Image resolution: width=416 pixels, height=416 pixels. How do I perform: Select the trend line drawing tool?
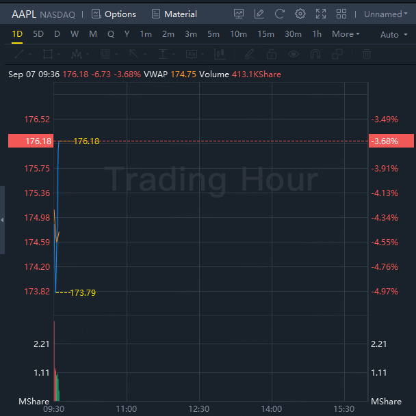coord(20,54)
